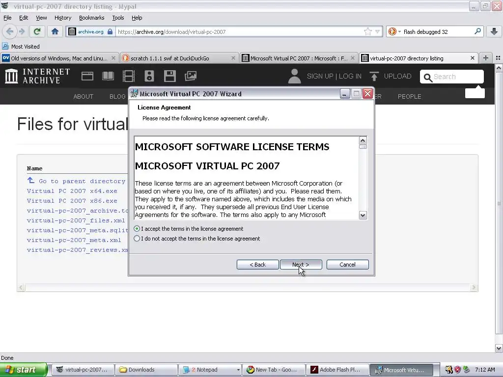The height and width of the screenshot is (377, 503).
Task: Open virtual-pc-2007_meta.xml link
Action: click(74, 240)
